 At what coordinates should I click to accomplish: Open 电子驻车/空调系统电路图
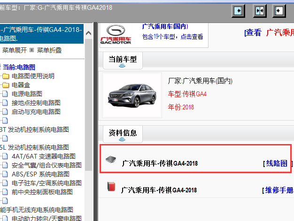pyautogui.click(x=46, y=183)
